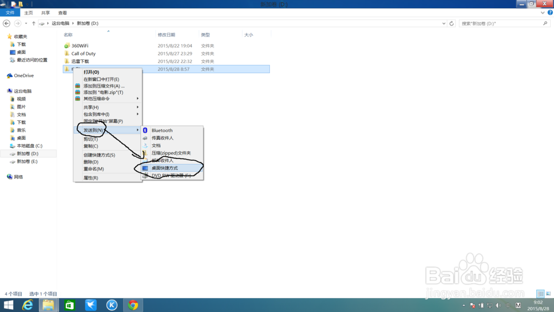The image size is (554, 312).
Task: Expand 其他压缩命令 submenu
Action: 108,99
